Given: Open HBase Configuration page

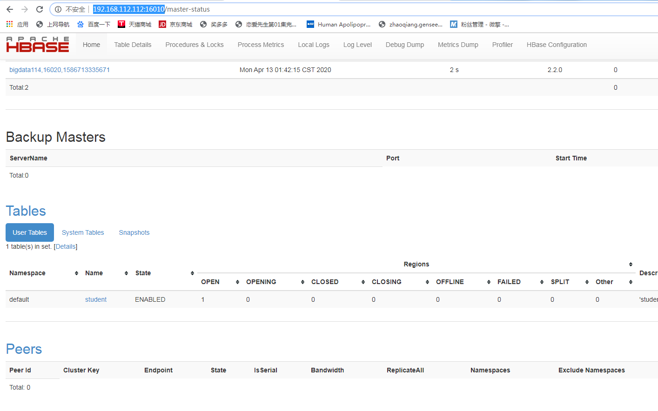Looking at the screenshot, I should tap(557, 45).
